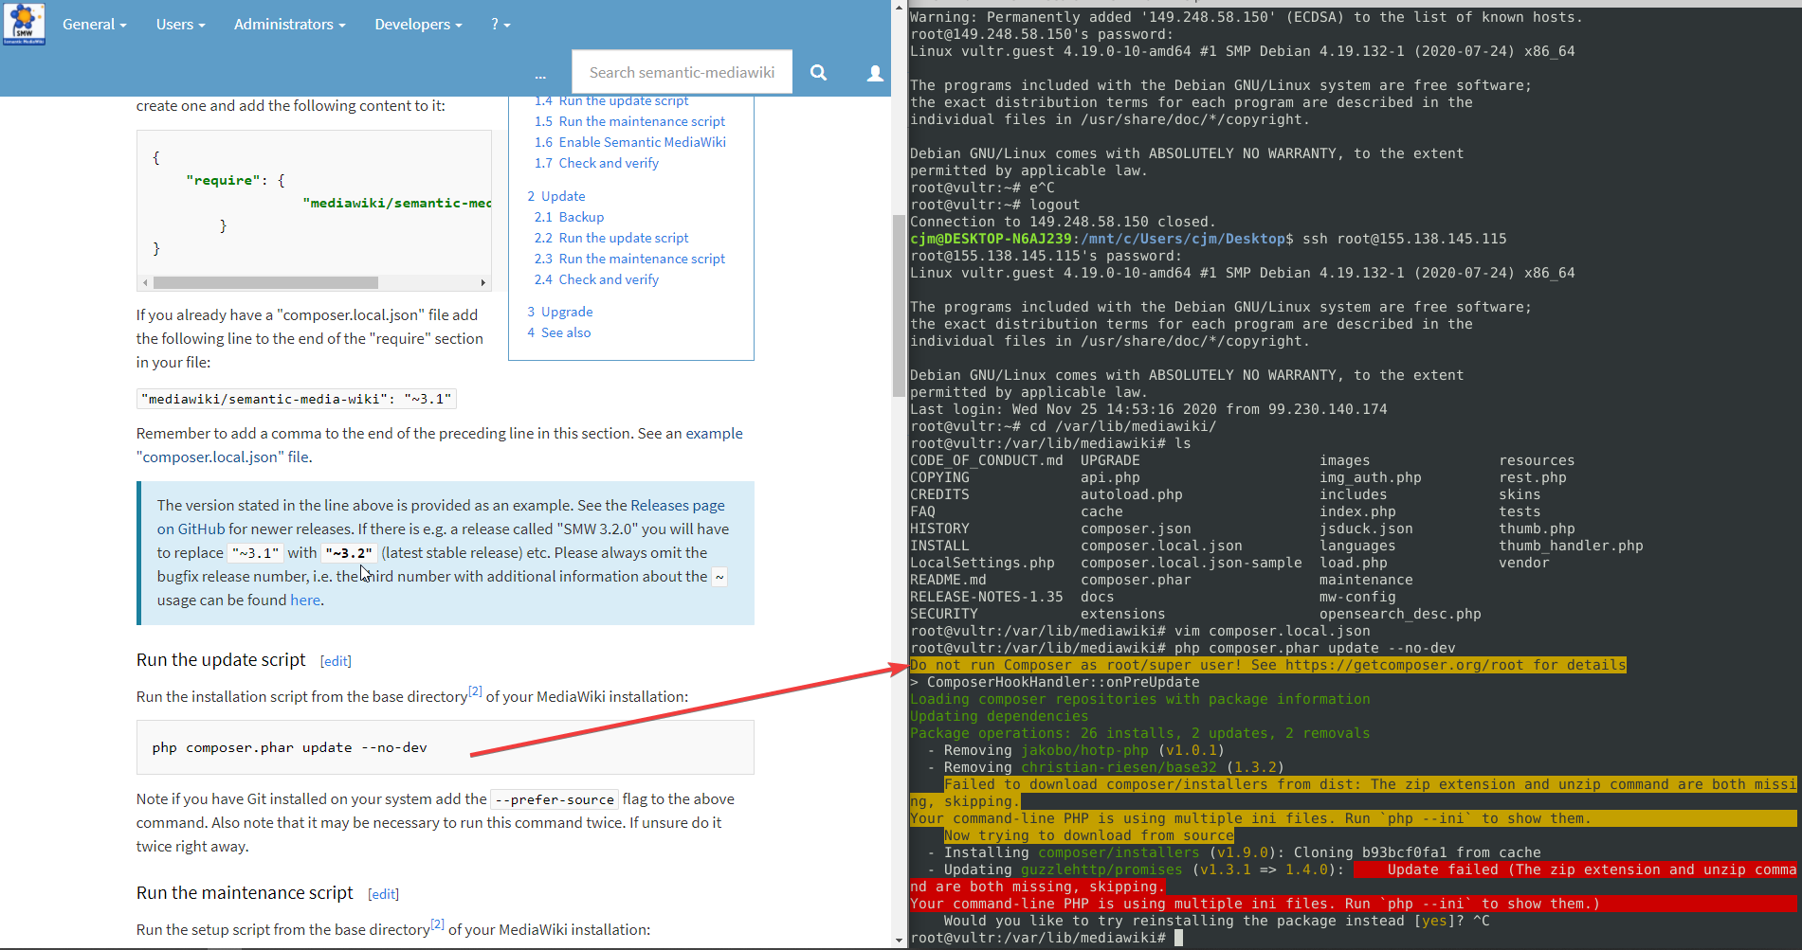Click 'extensions' directory in terminal listing
The image size is (1802, 950).
(1123, 614)
